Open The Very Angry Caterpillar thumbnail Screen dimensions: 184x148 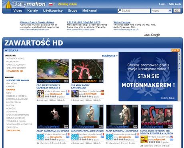coord(88,71)
